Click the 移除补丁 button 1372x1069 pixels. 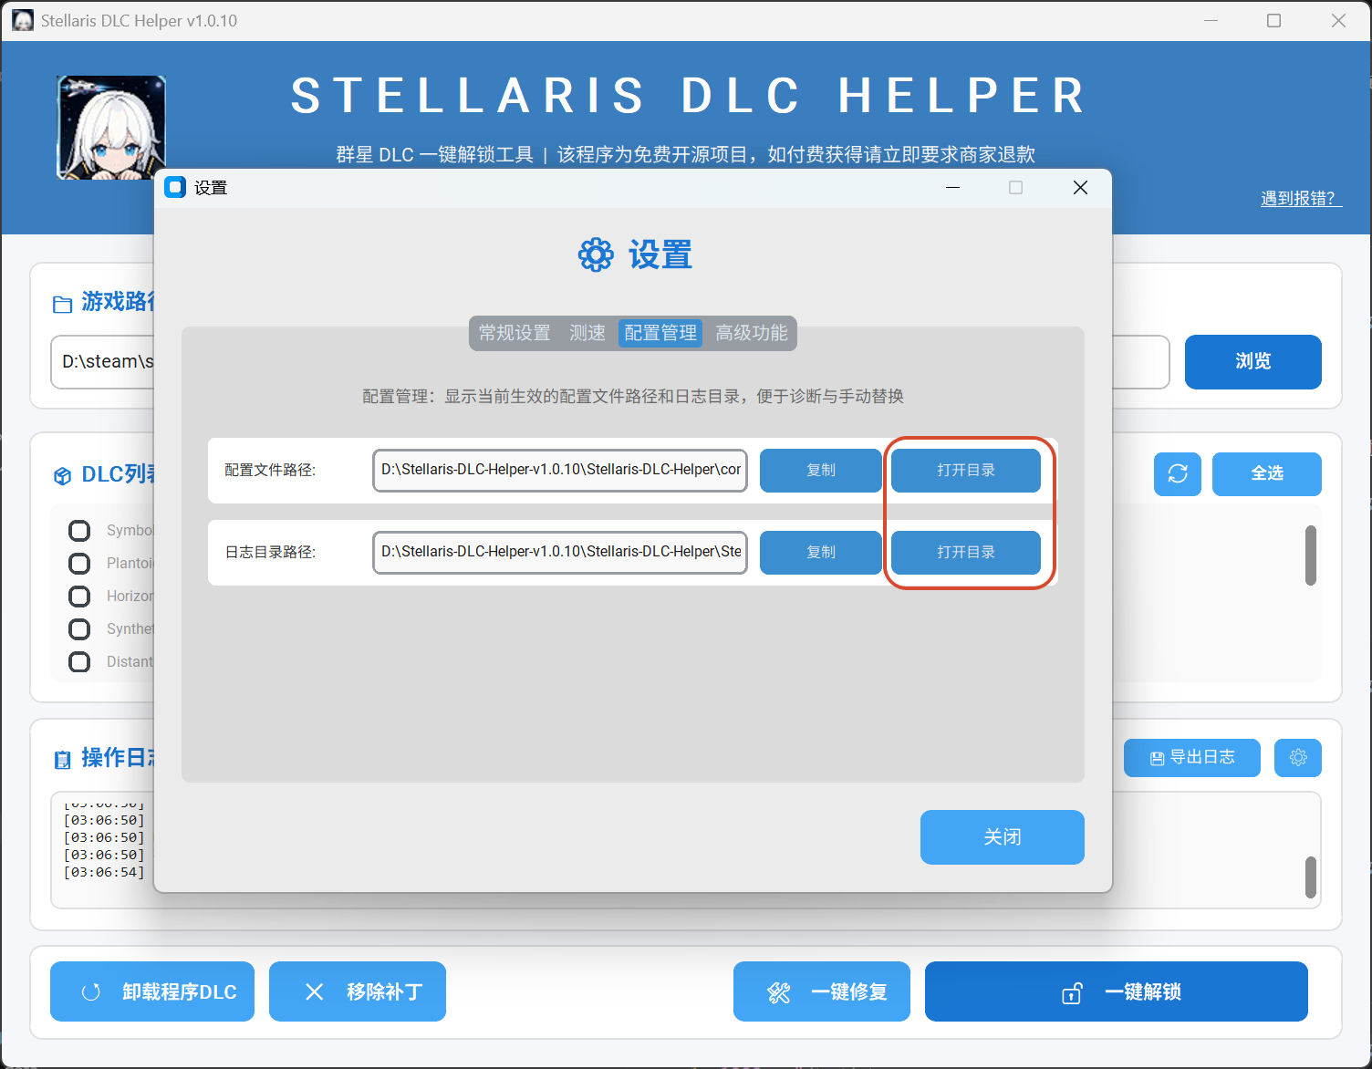(x=358, y=991)
